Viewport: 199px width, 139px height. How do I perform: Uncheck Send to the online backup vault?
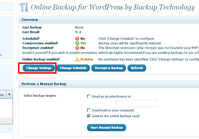coord(89,116)
